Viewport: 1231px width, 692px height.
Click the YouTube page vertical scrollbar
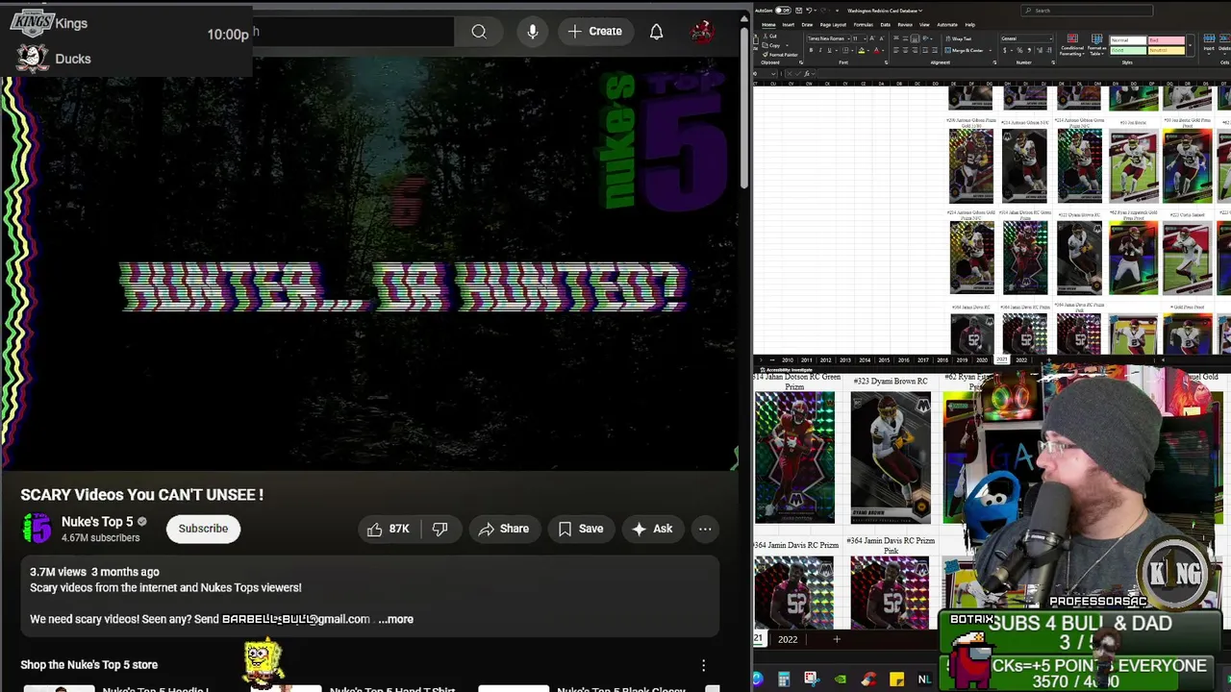(x=744, y=106)
